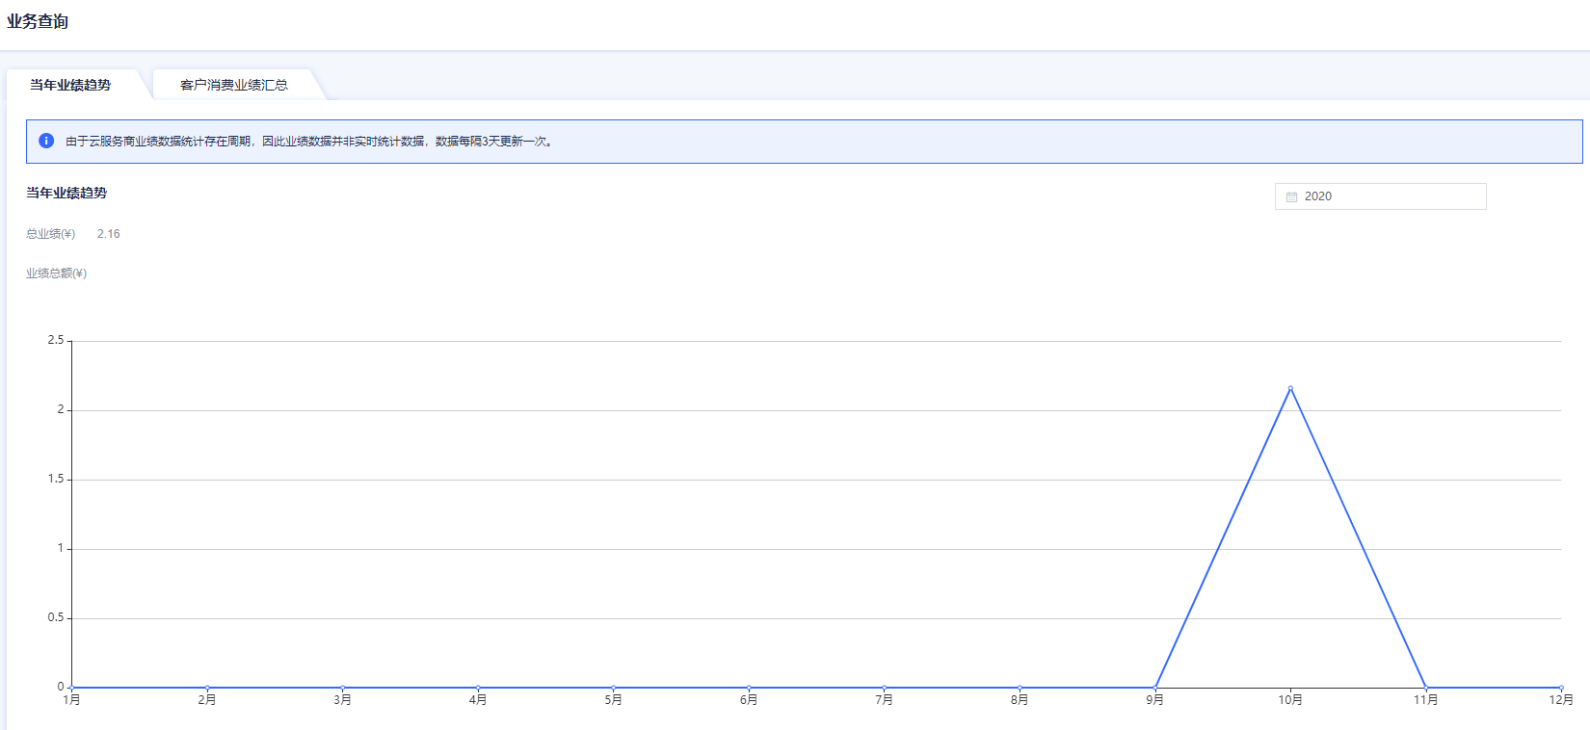1590x730 pixels.
Task: Open the 2020 year selector field
Action: 1380,196
